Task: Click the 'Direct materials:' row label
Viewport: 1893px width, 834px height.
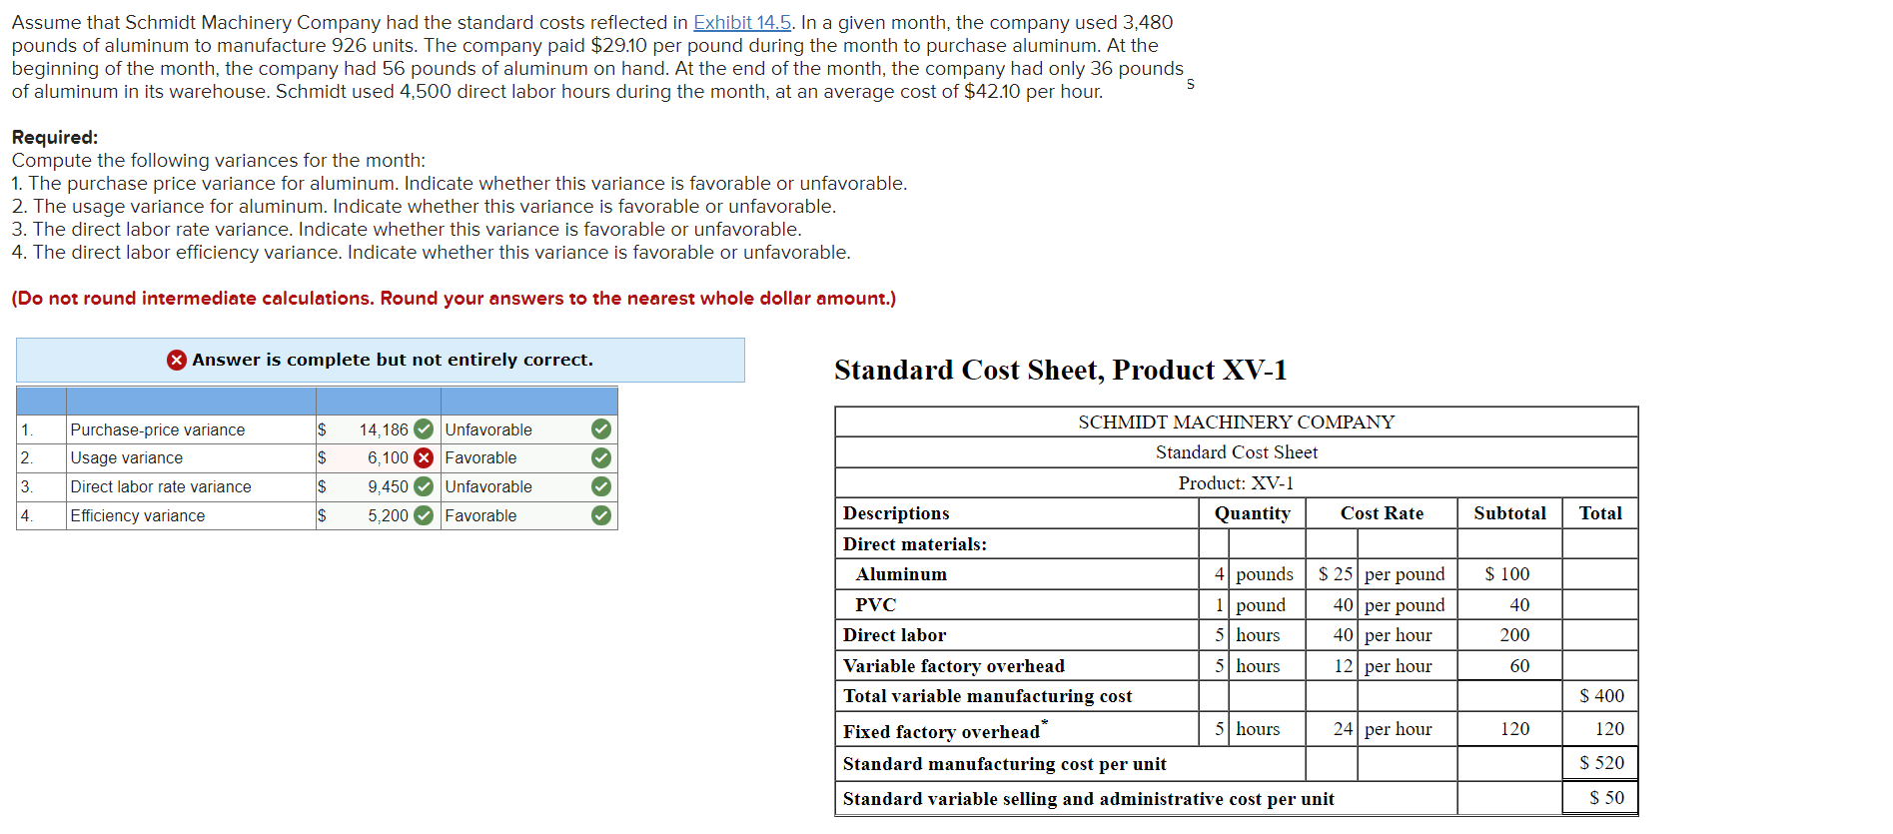Action: coord(915,544)
